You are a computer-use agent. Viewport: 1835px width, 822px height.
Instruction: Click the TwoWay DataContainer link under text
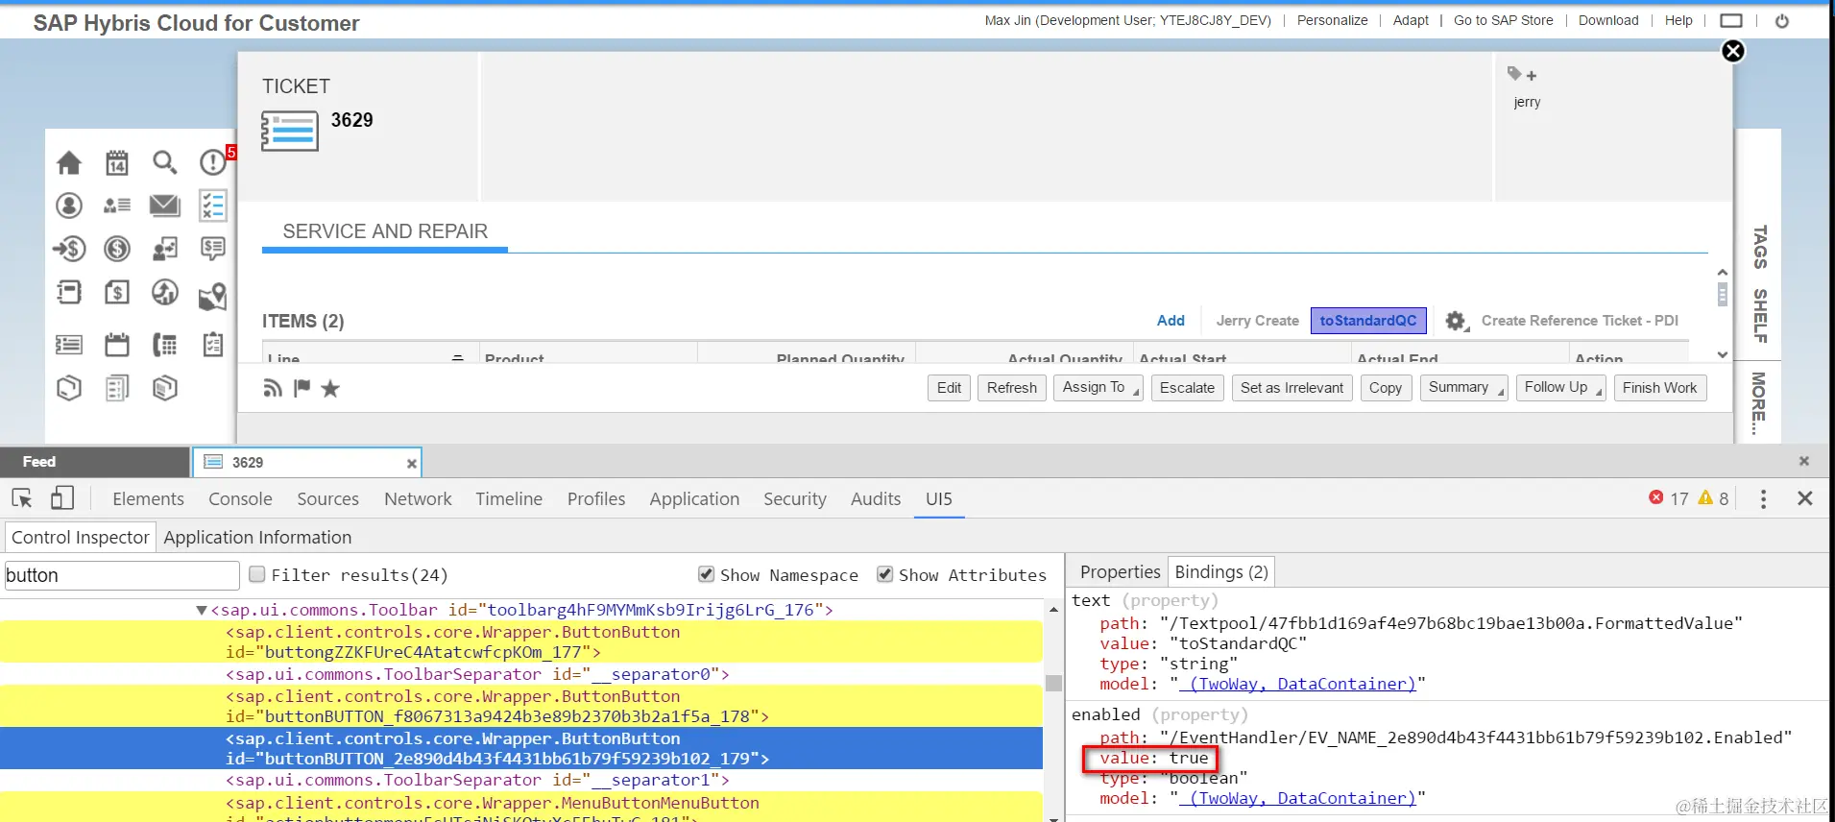click(x=1298, y=684)
